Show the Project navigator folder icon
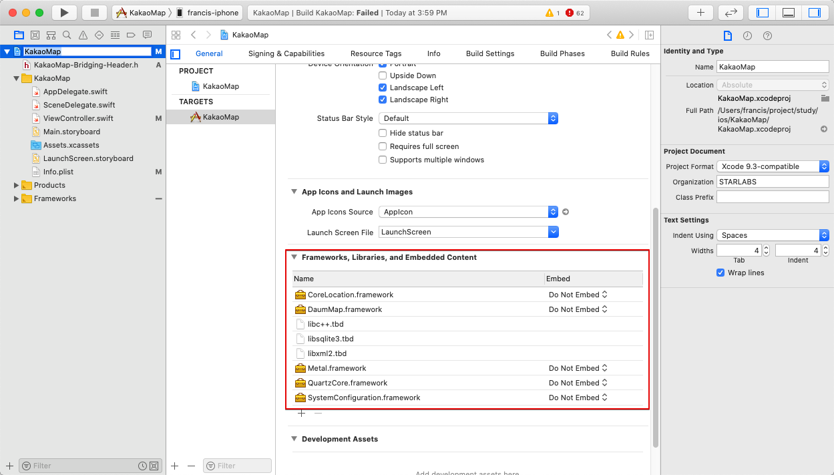This screenshot has width=834, height=475. click(x=19, y=35)
